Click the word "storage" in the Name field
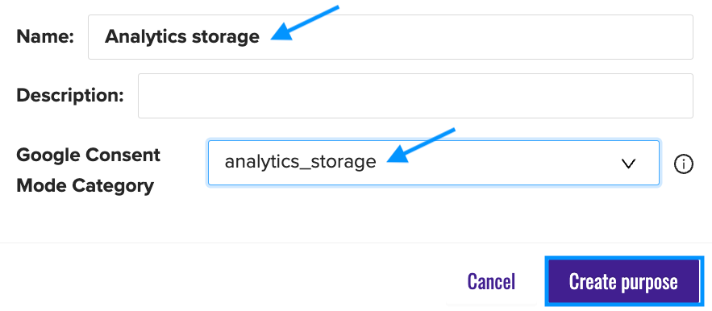The width and height of the screenshot is (712, 311). point(225,38)
